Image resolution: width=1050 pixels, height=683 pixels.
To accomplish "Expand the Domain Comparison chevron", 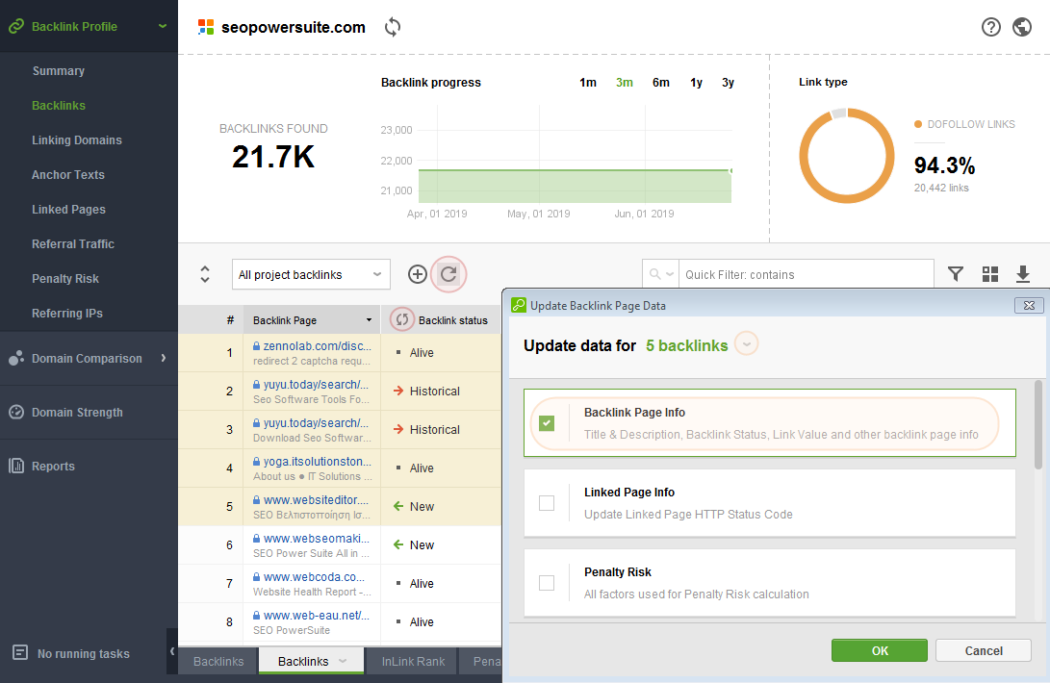I will click(164, 358).
